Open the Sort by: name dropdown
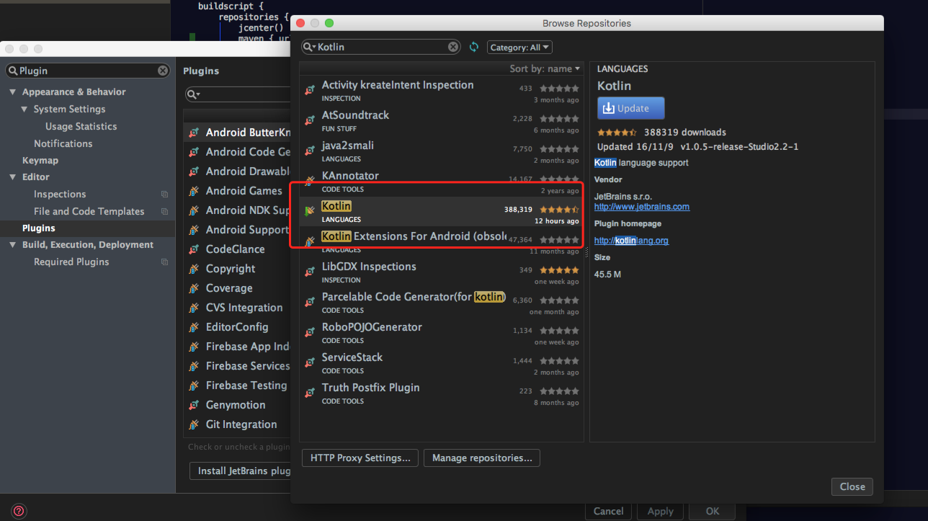Screen dimensions: 928x521 pyautogui.click(x=545, y=68)
